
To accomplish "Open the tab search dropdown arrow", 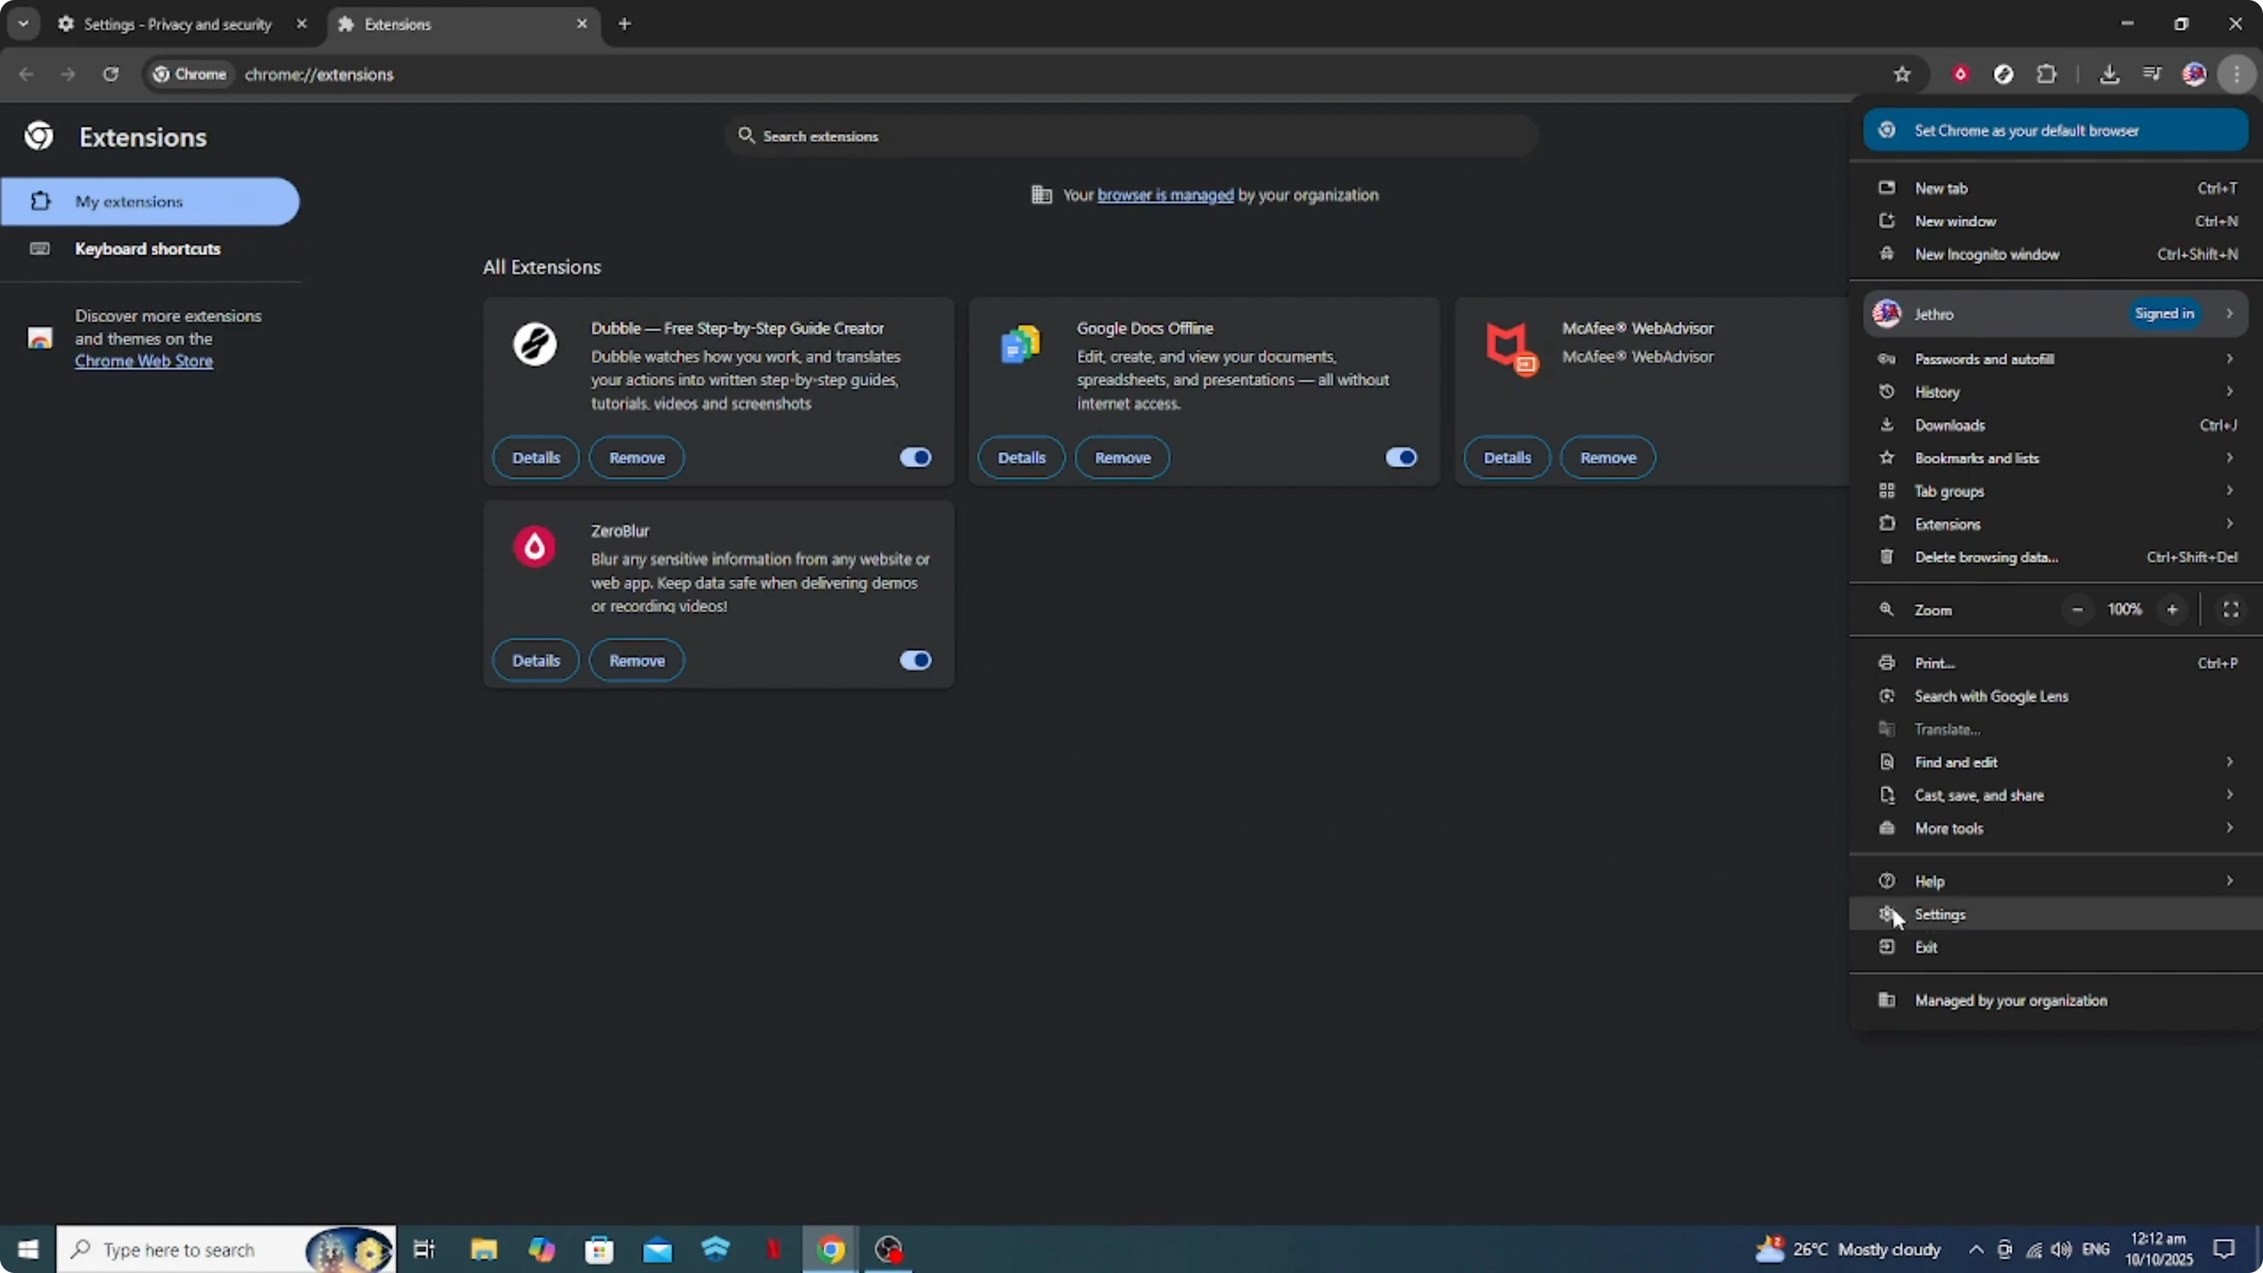I will point(24,24).
